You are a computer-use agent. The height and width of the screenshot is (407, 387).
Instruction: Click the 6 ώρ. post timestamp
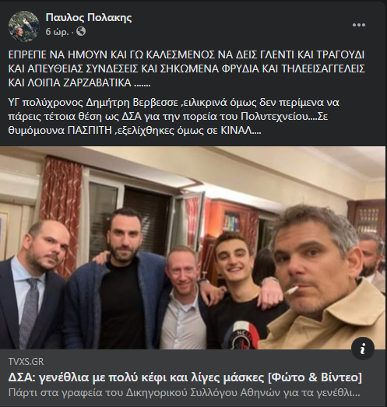coord(57,32)
